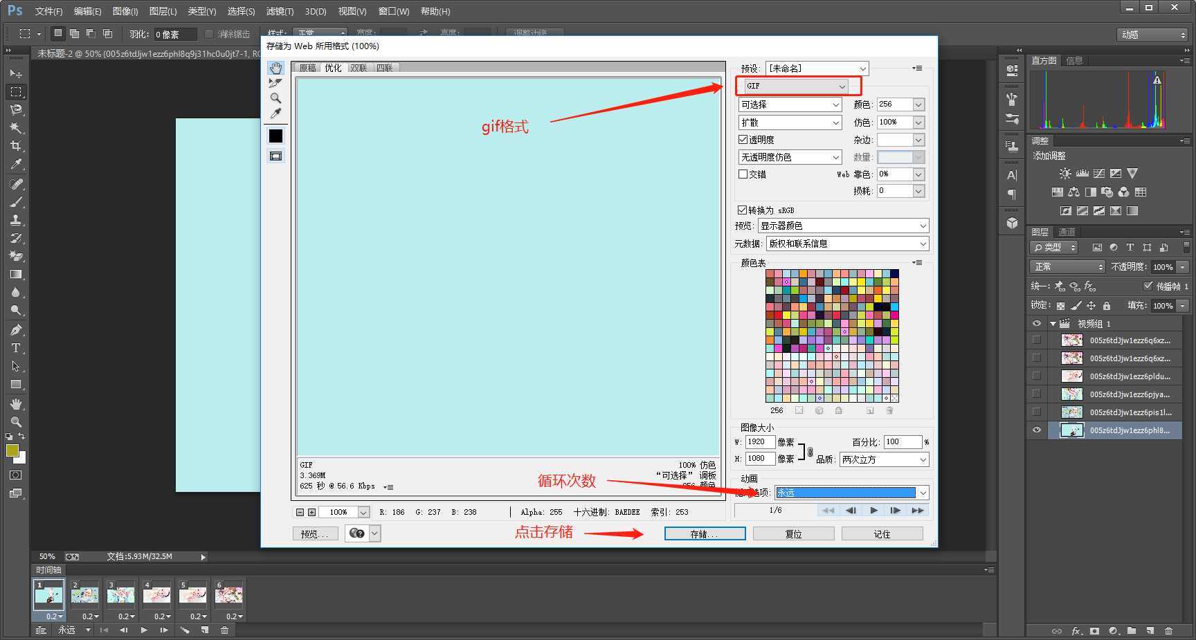This screenshot has height=640, width=1196.
Task: Click the image width field showing 1920
Action: click(760, 442)
